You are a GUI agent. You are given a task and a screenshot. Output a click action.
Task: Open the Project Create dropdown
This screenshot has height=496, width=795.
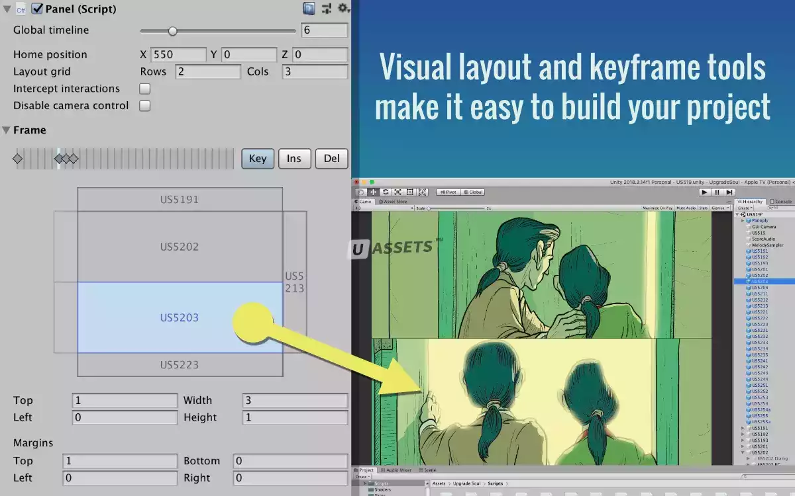click(x=362, y=477)
